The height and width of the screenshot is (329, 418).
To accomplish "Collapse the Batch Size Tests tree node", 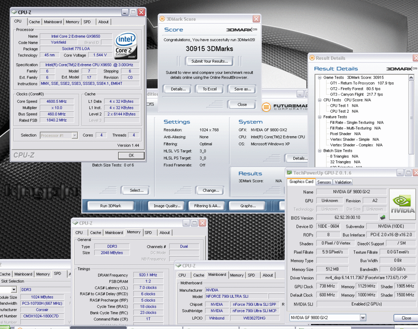I will click(x=320, y=151).
